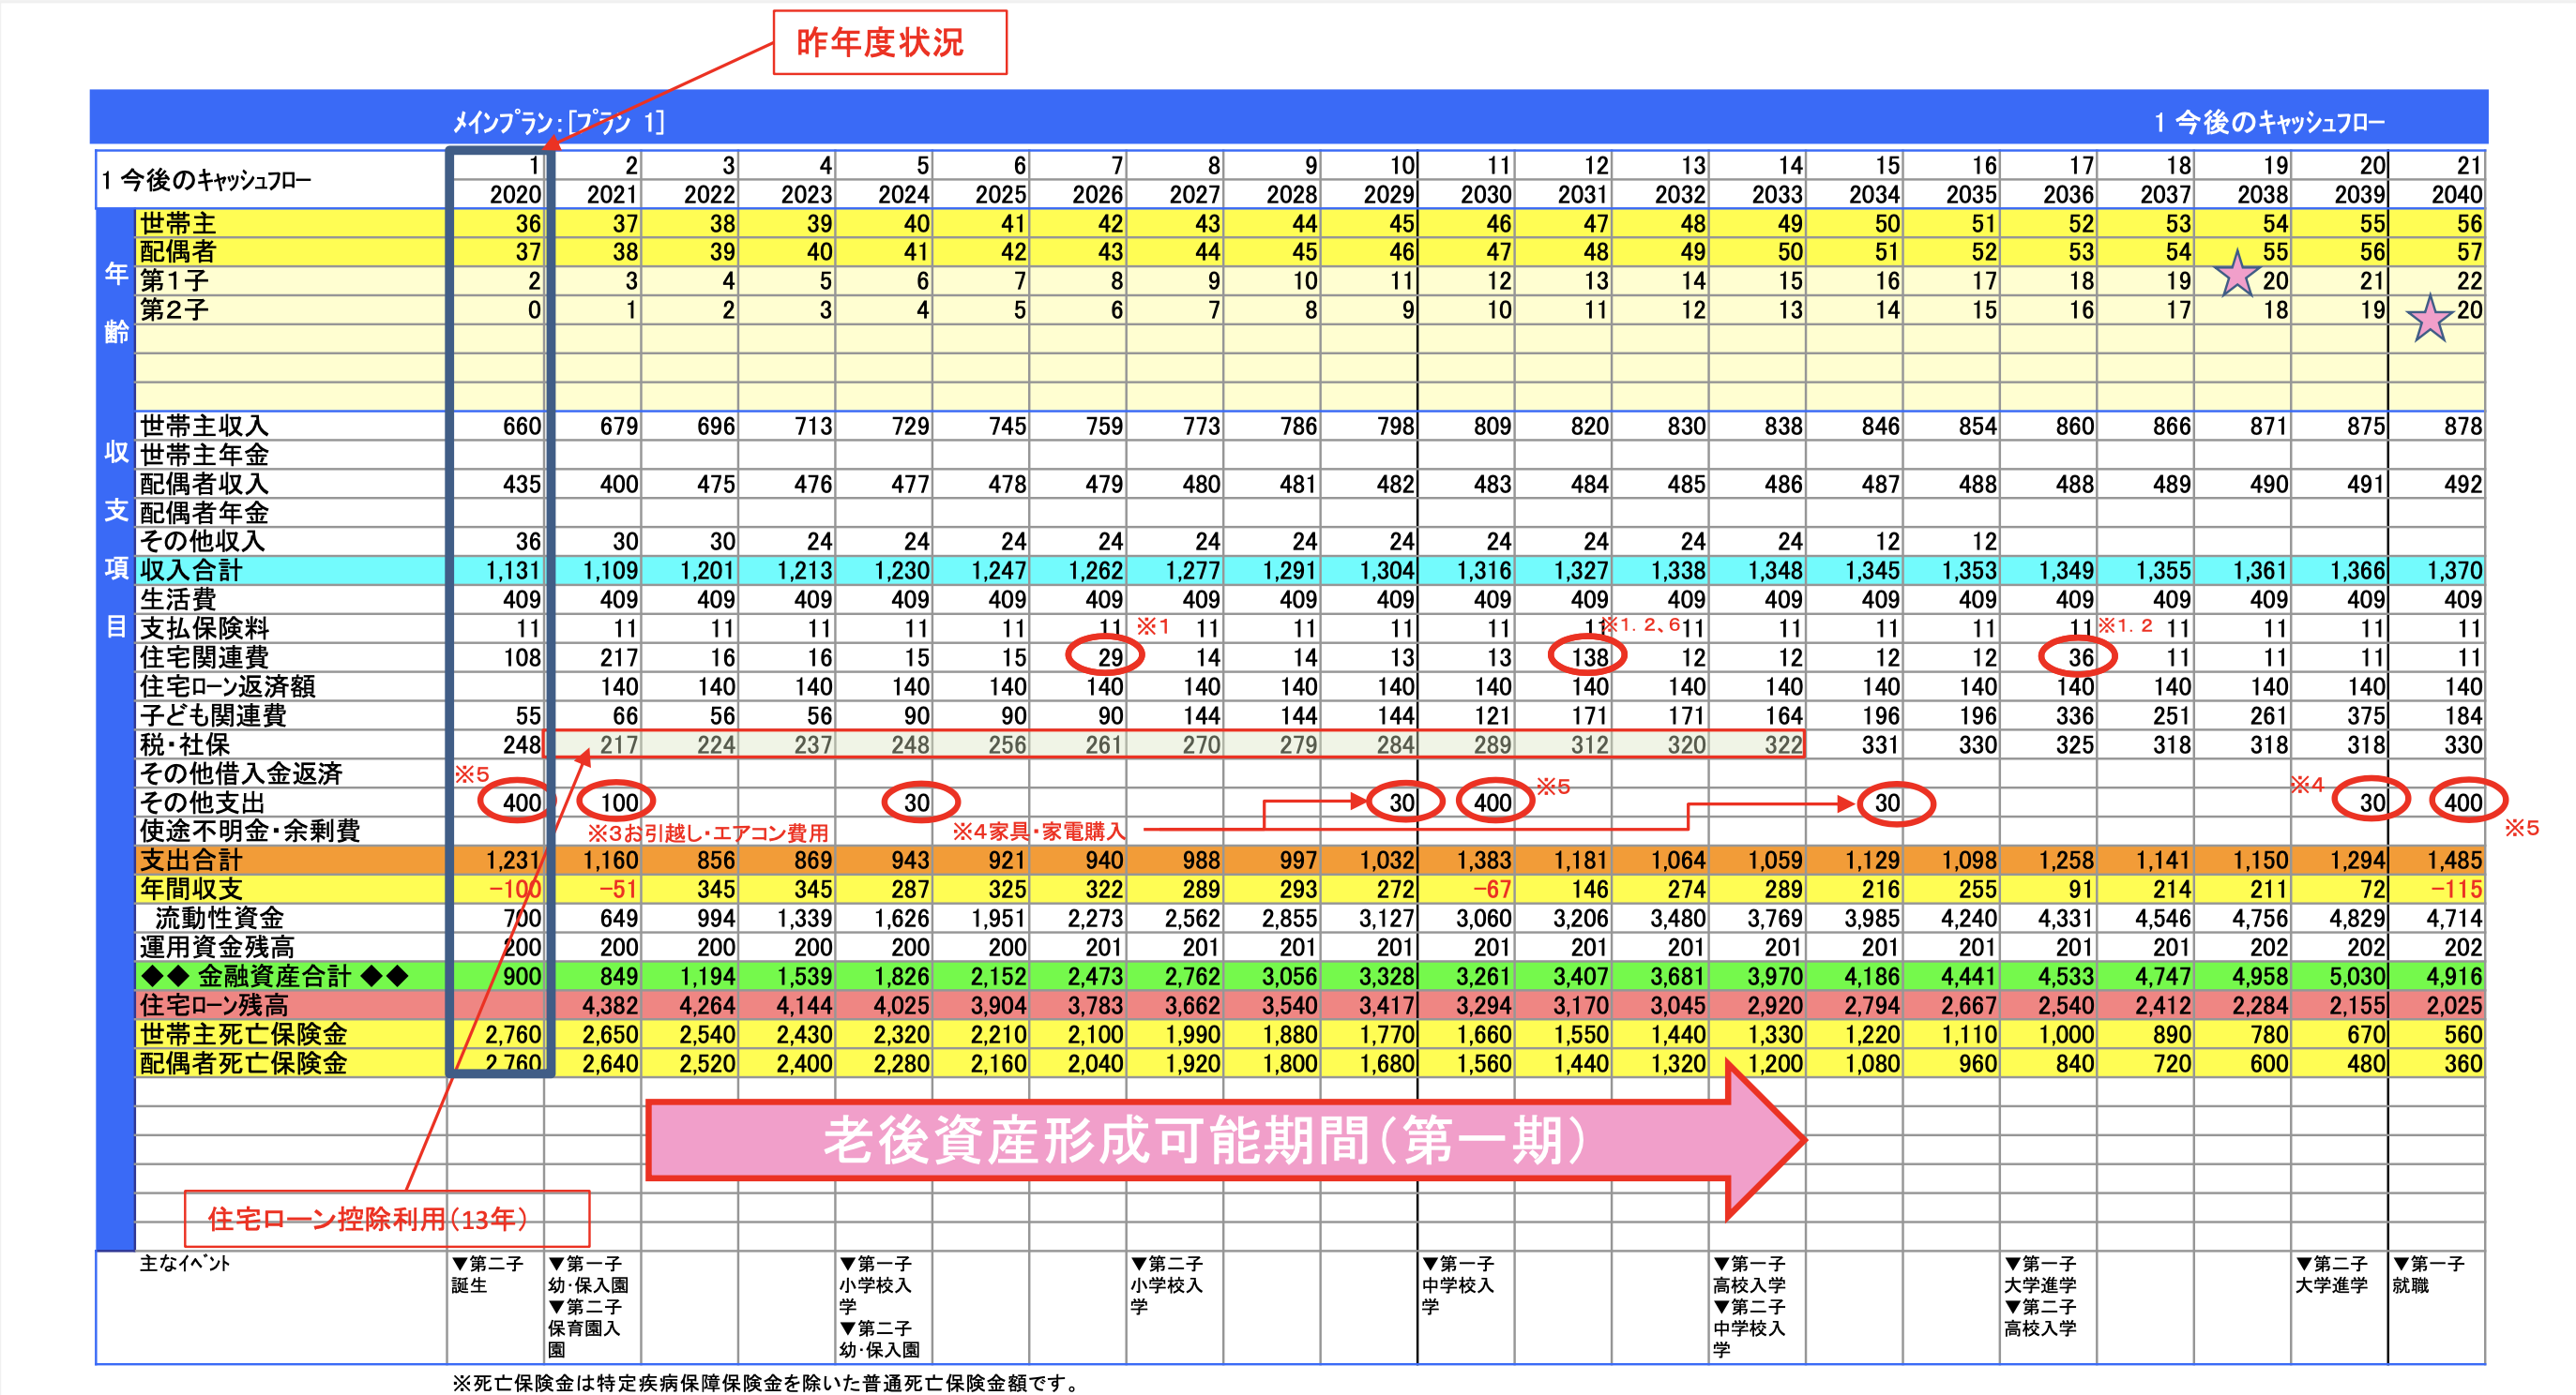Click the circled 100 in その他支出 row

tap(617, 802)
